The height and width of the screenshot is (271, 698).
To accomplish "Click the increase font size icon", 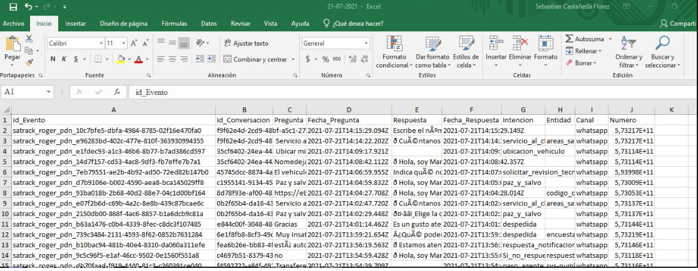I will click(134, 43).
